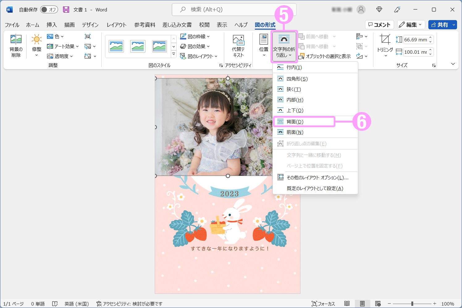Open the 位置 (Position) tool
This screenshot has width=462, height=308.
point(263,45)
